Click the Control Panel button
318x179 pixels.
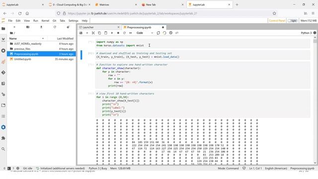(x=277, y=21)
